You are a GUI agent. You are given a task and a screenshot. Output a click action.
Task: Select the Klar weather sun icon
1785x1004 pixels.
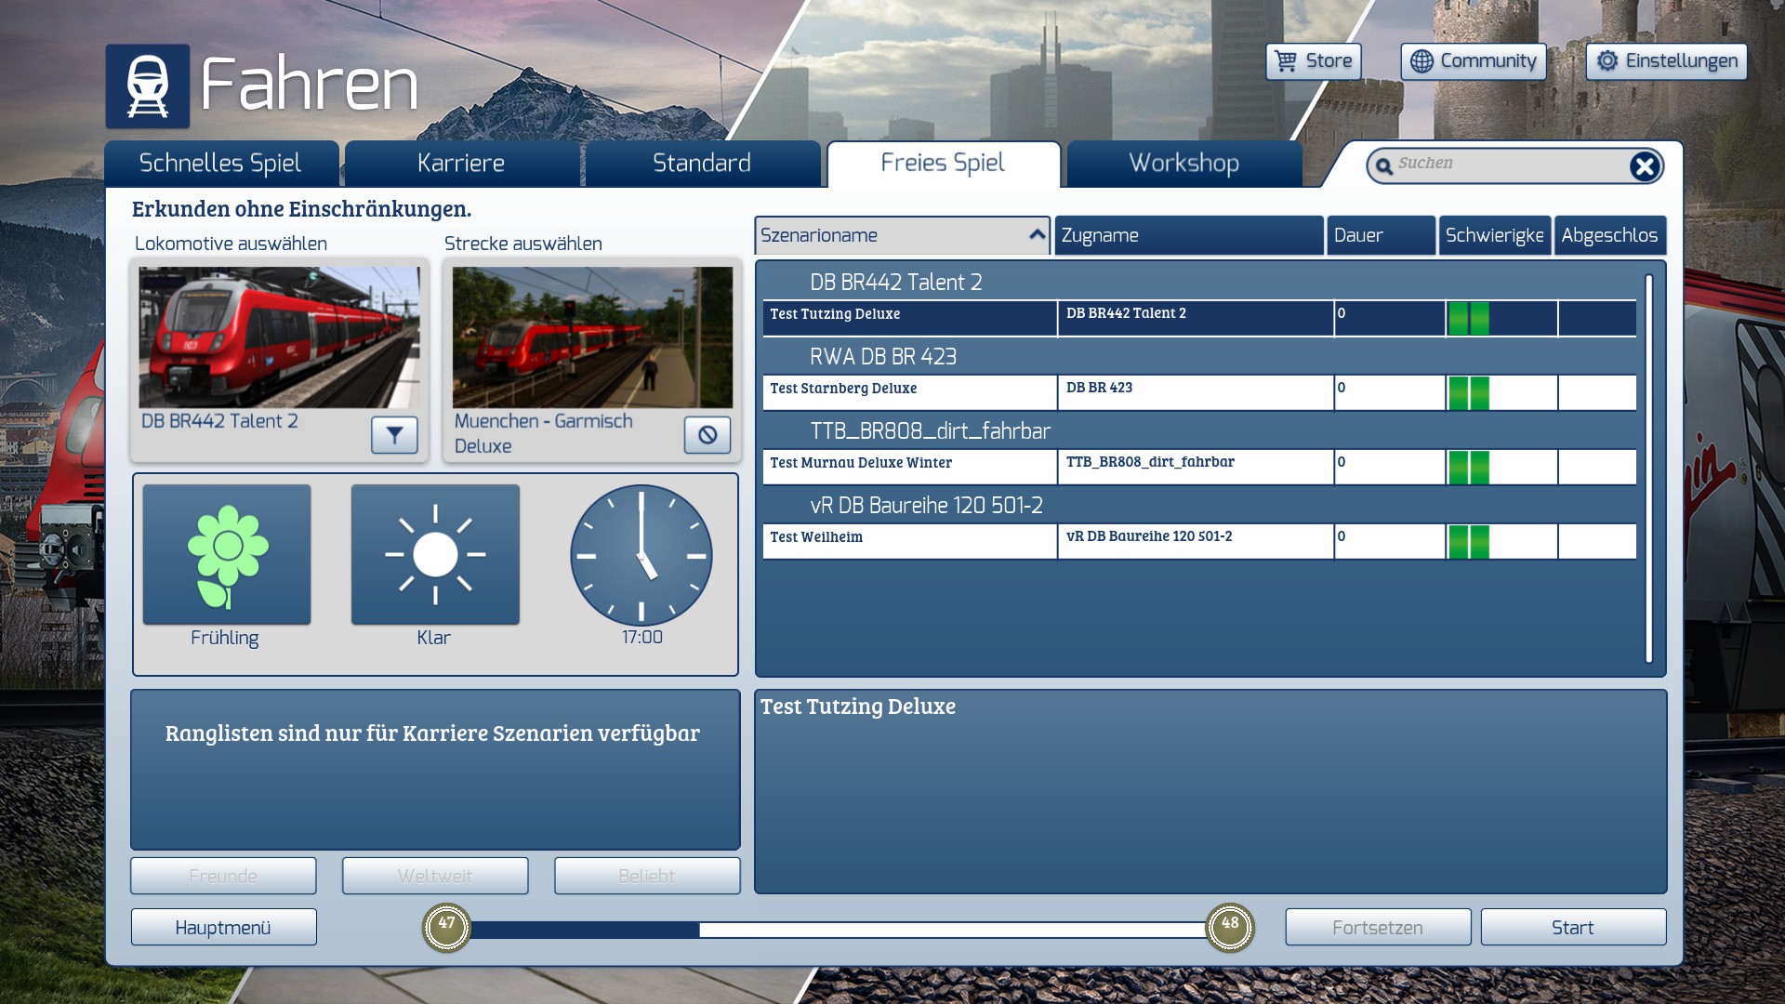tap(435, 555)
